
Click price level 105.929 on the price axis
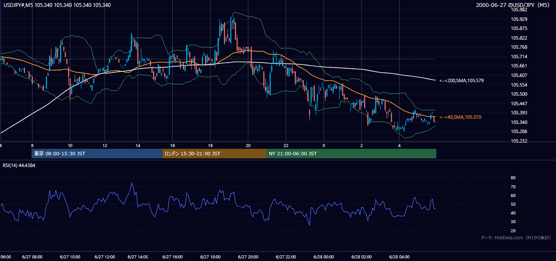pyautogui.click(x=520, y=19)
